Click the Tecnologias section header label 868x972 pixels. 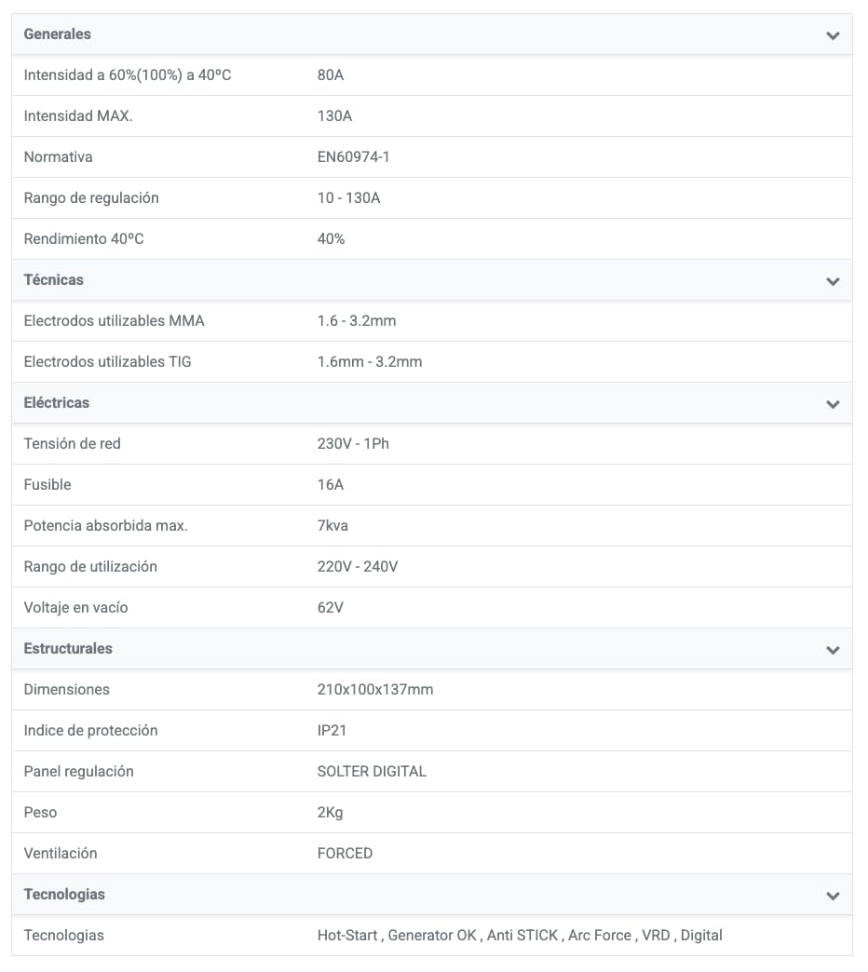pyautogui.click(x=64, y=895)
